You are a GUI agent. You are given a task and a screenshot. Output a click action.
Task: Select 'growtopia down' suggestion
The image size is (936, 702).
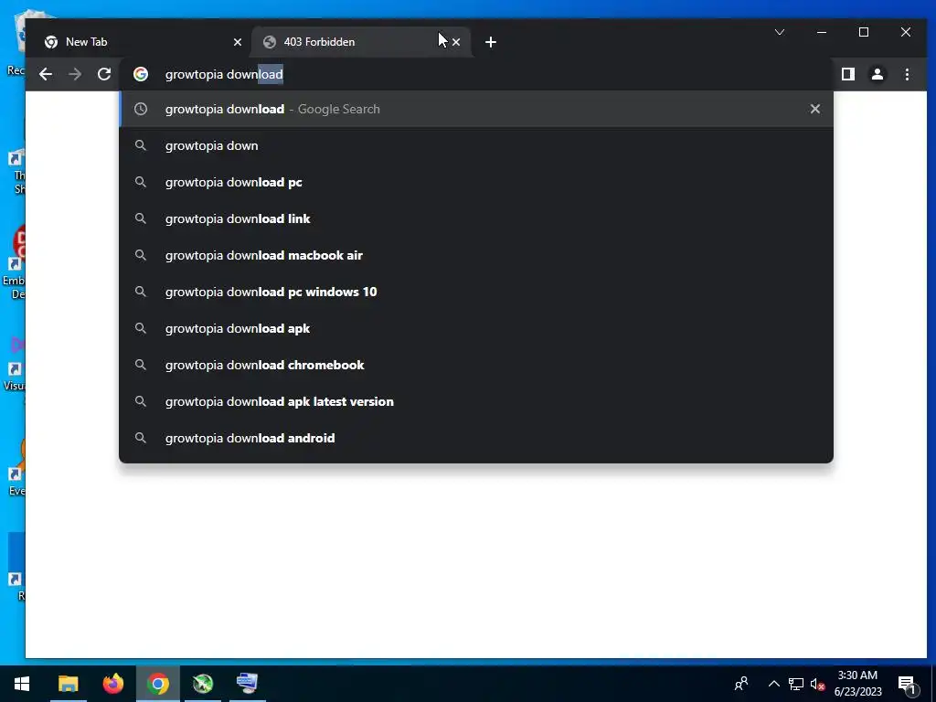475,145
